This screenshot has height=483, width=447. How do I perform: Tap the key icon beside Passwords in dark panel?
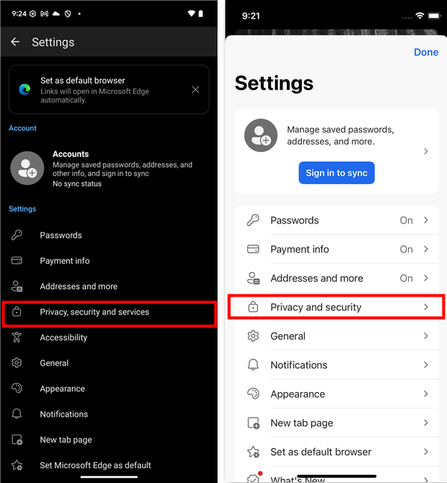pyautogui.click(x=16, y=235)
